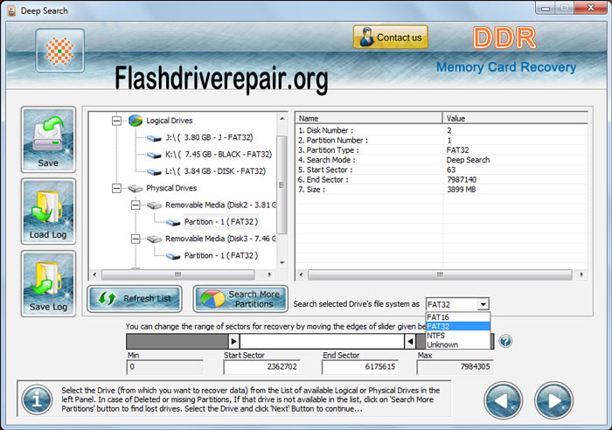Click the info icon beside instructions

pyautogui.click(x=37, y=399)
